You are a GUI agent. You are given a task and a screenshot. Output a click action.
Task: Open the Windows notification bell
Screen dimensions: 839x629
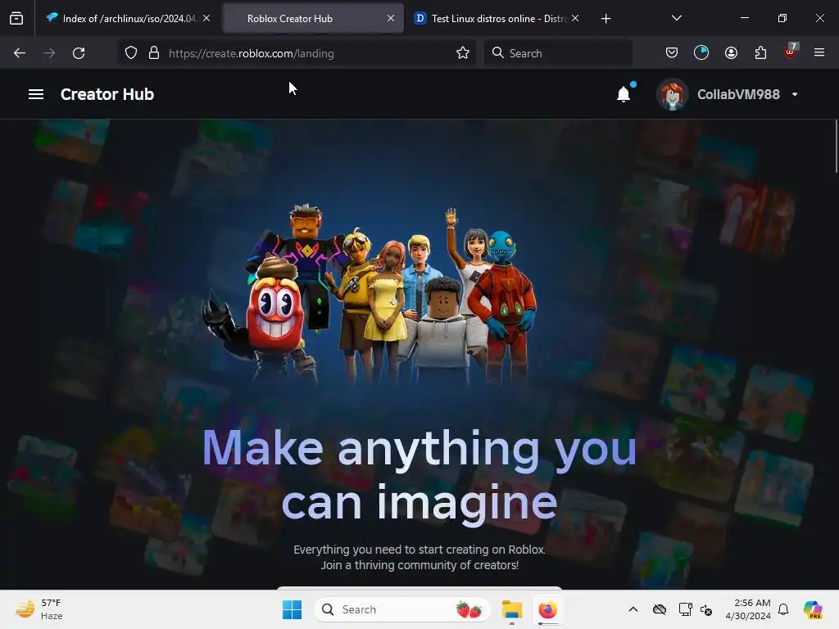click(x=783, y=609)
